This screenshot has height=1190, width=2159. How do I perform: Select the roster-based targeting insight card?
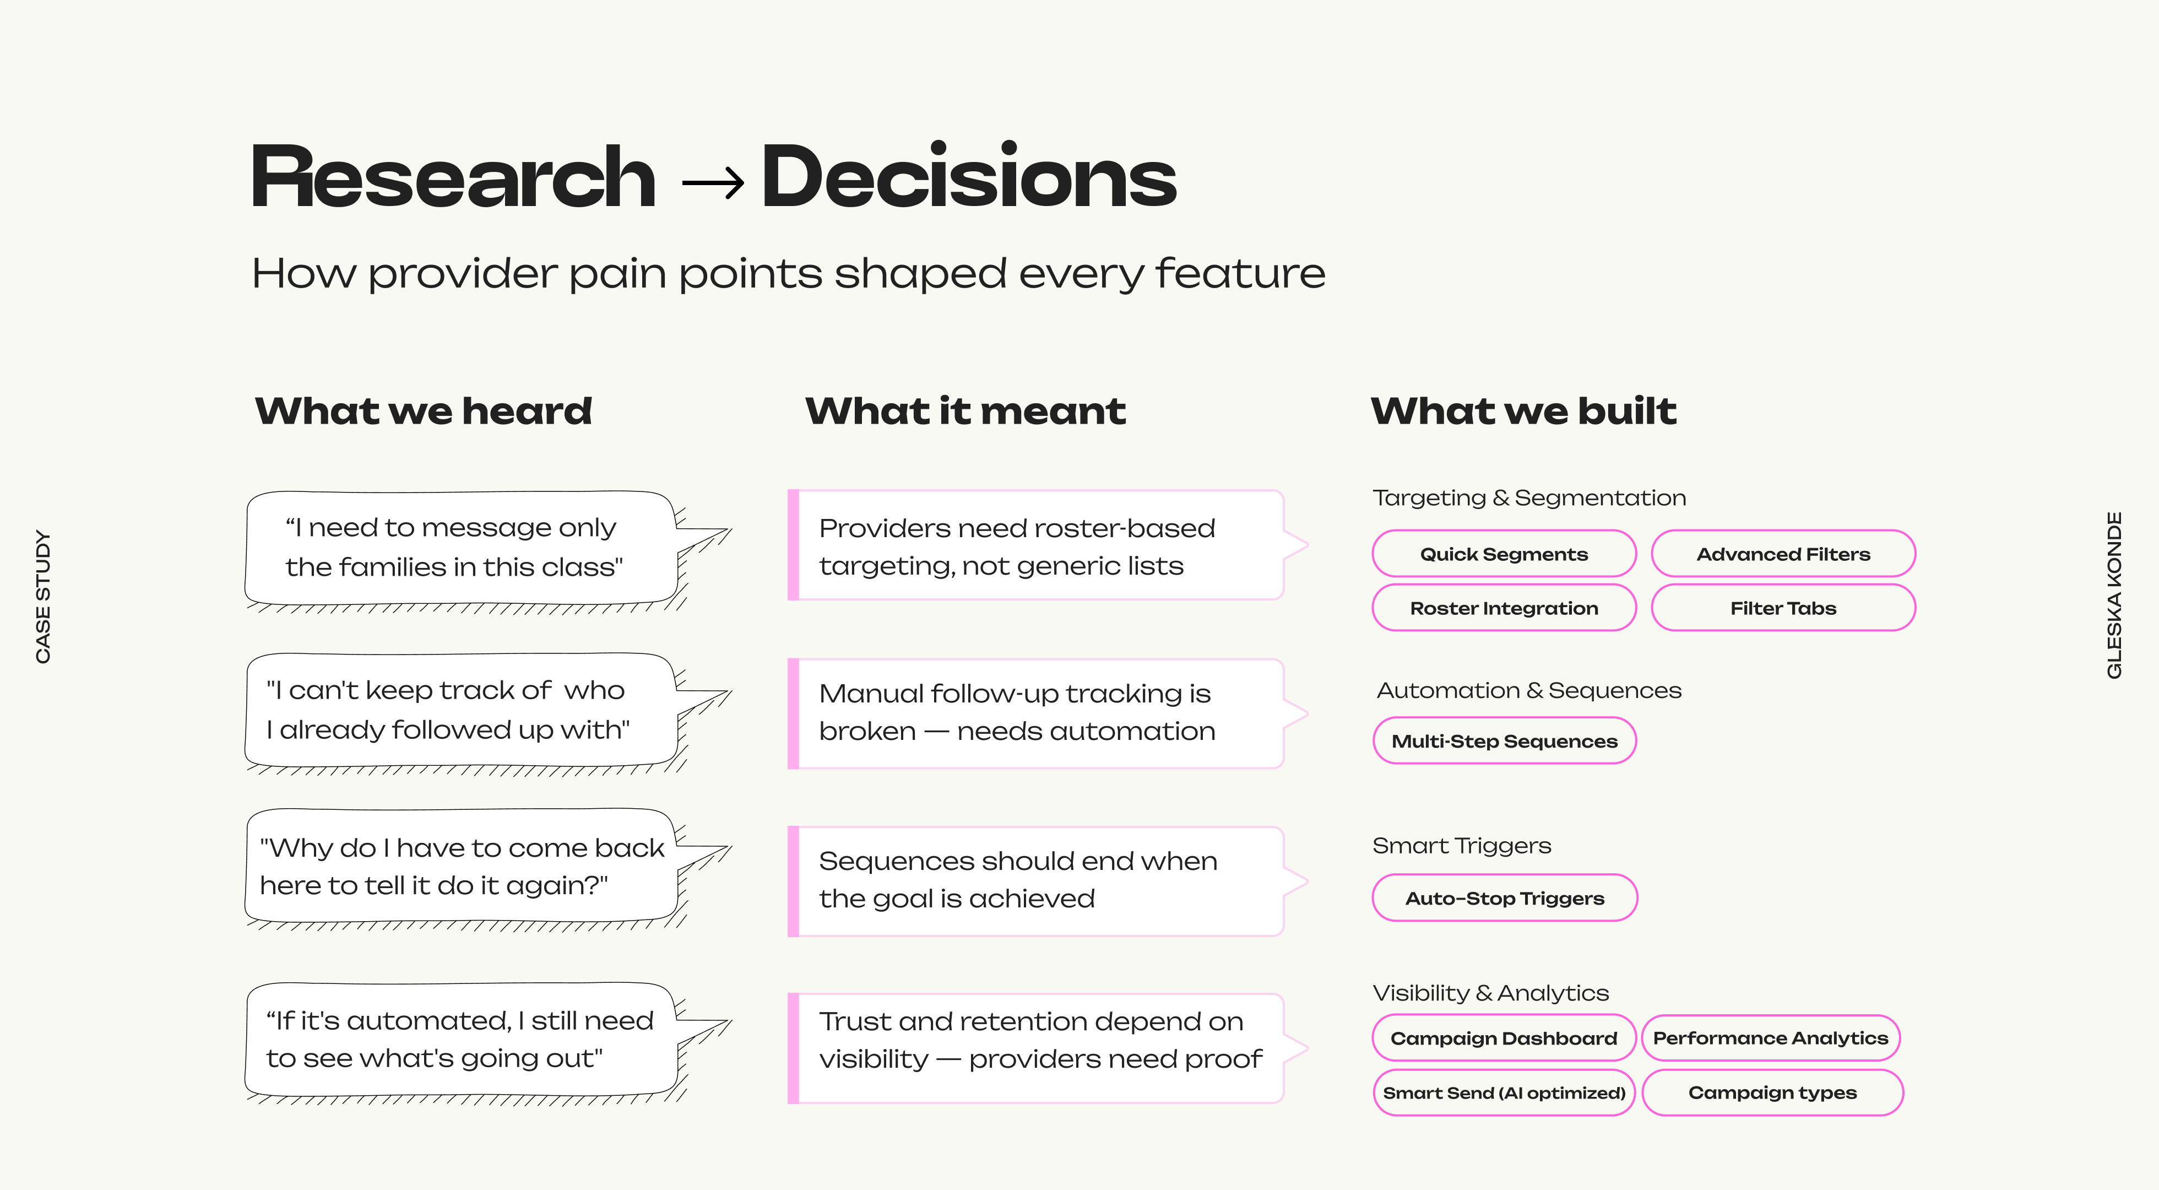pyautogui.click(x=1035, y=546)
